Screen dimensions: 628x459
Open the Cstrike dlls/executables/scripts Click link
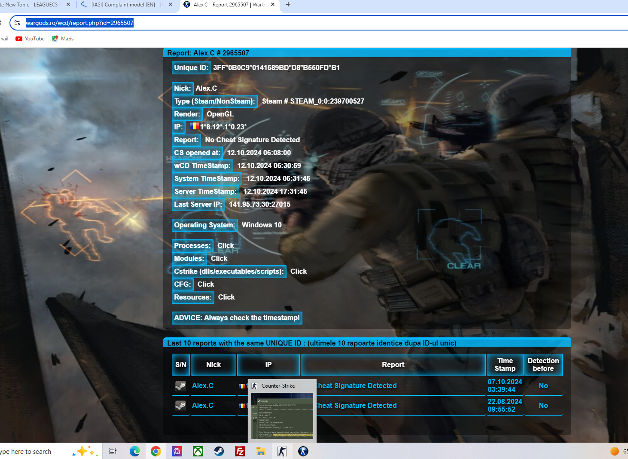point(299,272)
